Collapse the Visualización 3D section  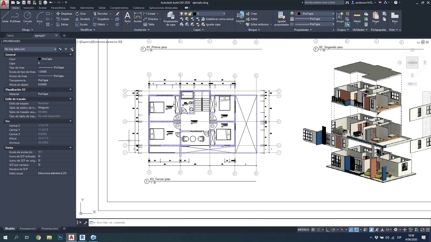(x=70, y=89)
